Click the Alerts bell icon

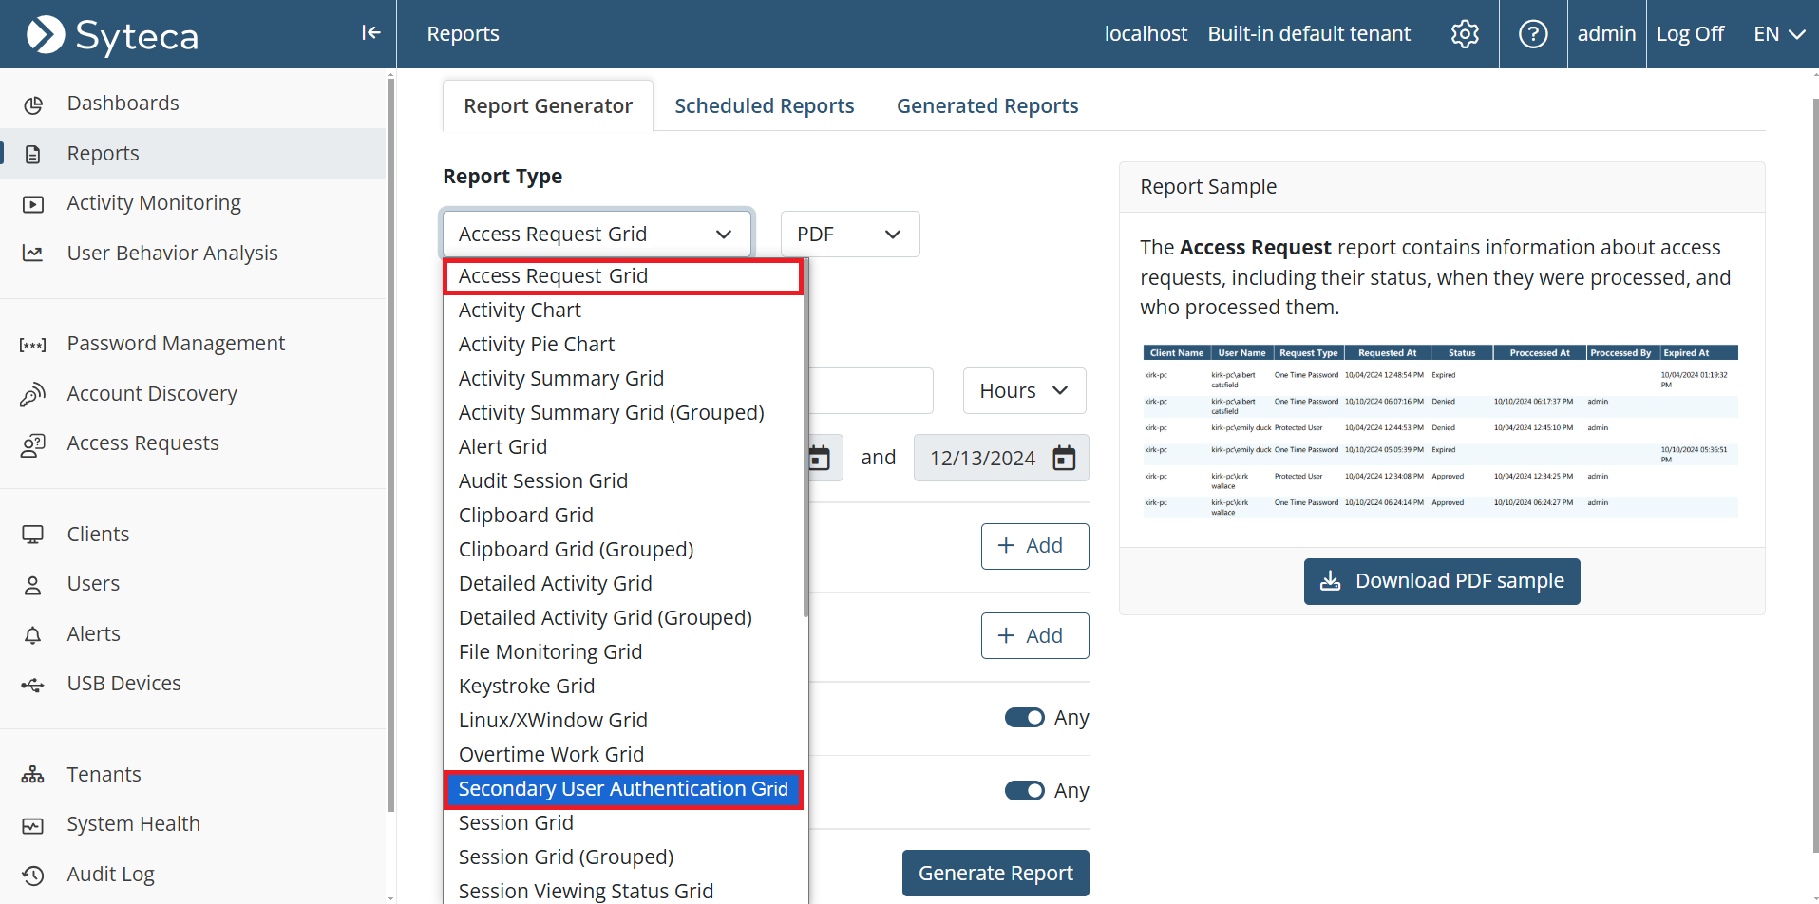(33, 635)
